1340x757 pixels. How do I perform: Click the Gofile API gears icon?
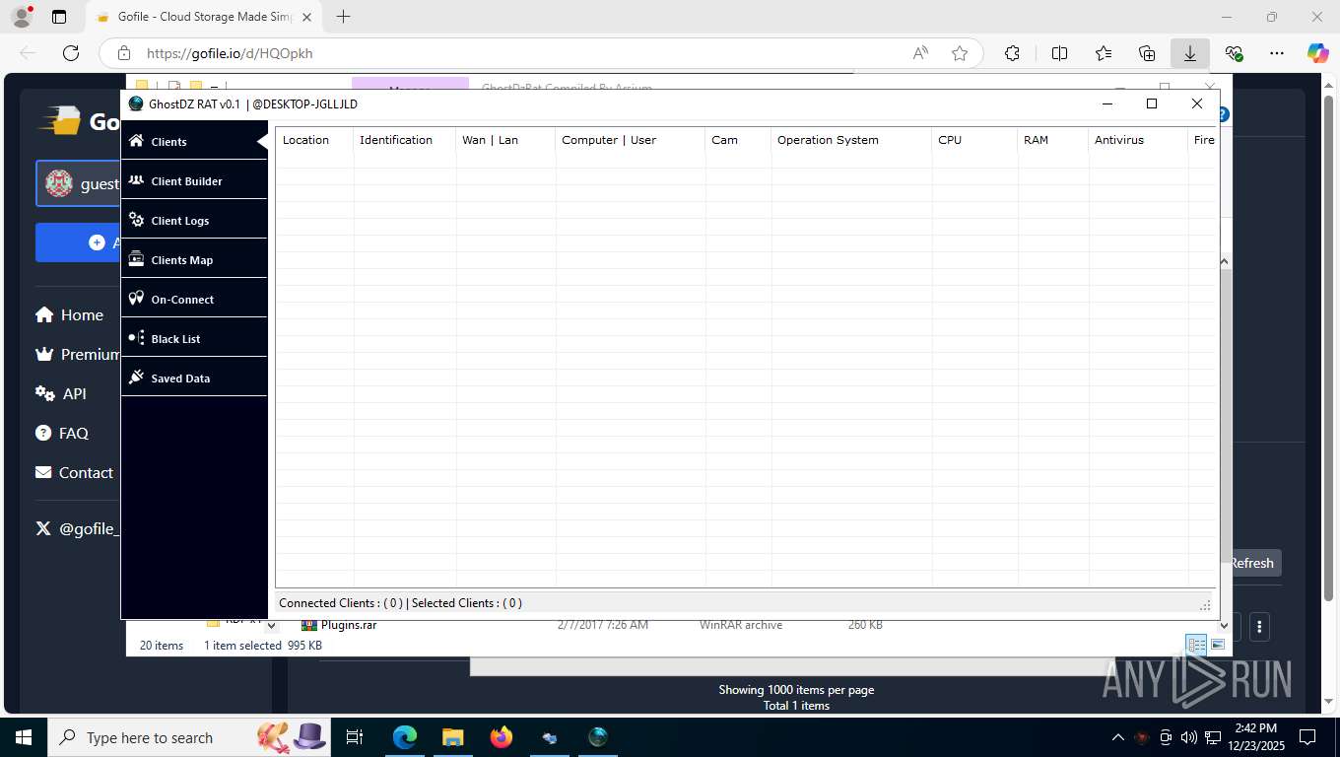click(x=44, y=393)
